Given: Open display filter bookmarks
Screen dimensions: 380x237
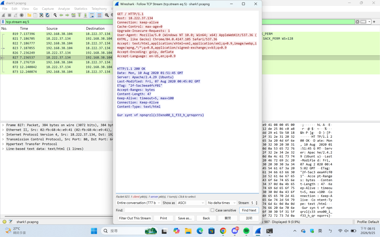Looking at the screenshot, I should pos(3,22).
